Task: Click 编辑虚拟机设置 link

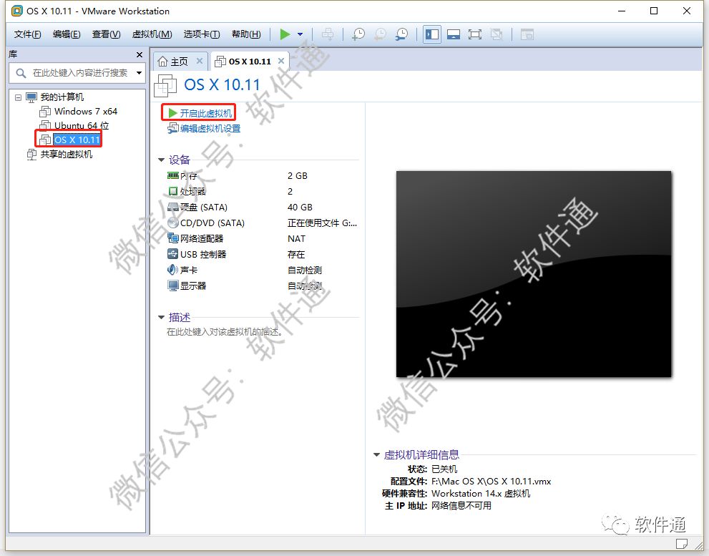Action: click(210, 129)
